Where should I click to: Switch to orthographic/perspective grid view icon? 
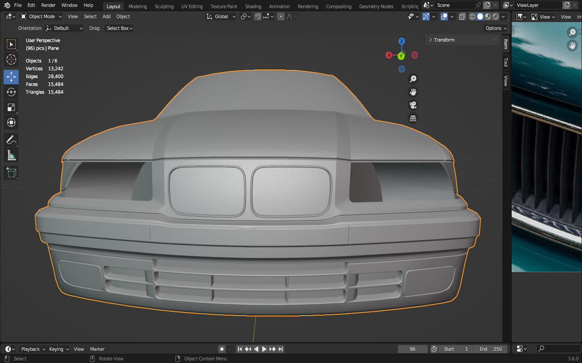[x=413, y=119]
